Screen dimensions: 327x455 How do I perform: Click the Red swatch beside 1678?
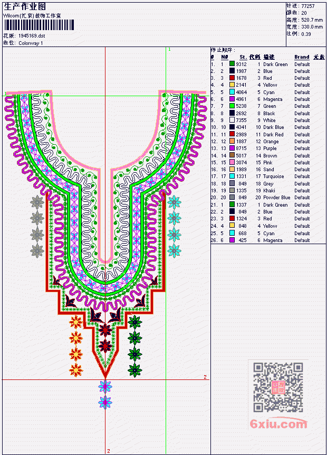232,78
